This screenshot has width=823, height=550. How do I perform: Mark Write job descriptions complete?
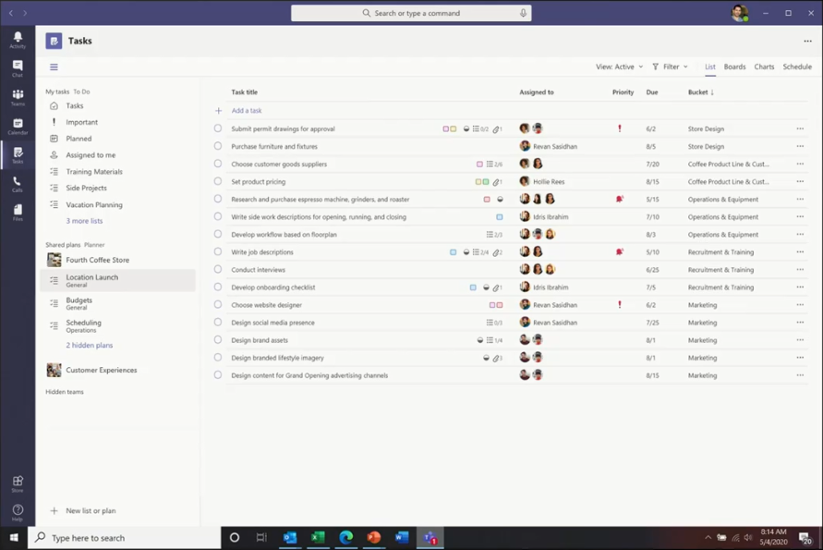(x=218, y=251)
